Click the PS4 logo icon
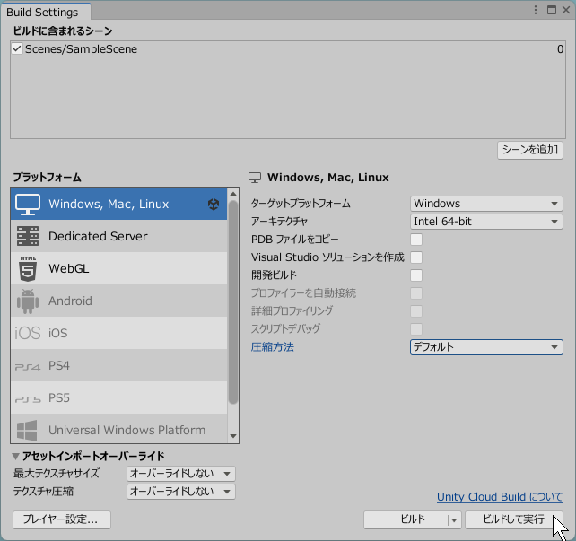576x541 pixels. [x=28, y=366]
